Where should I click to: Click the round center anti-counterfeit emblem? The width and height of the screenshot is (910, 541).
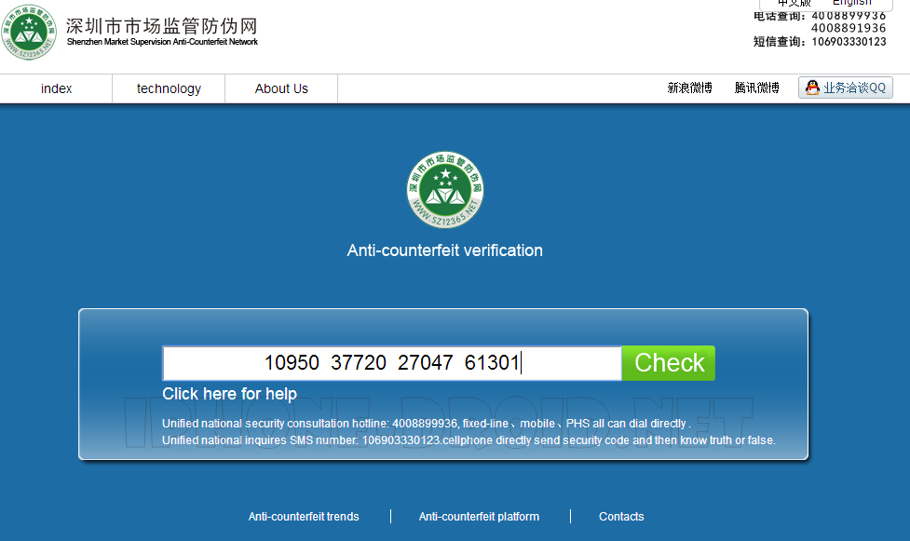tap(445, 189)
